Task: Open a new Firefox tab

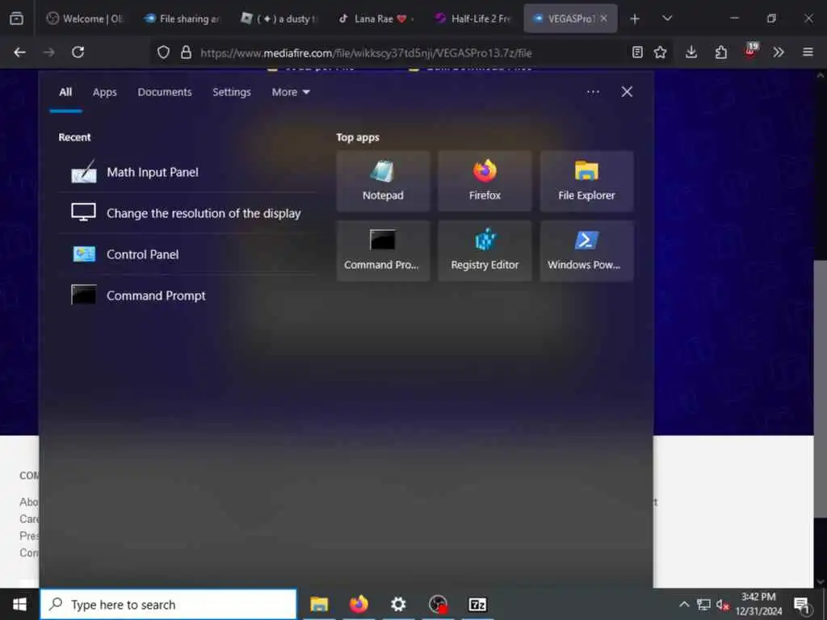Action: (x=635, y=19)
